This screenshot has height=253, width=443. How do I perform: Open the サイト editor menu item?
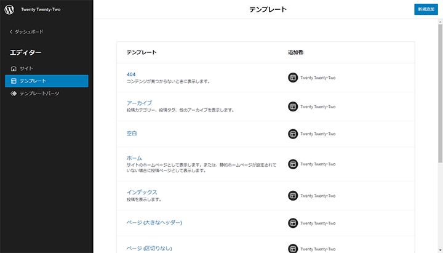point(26,68)
